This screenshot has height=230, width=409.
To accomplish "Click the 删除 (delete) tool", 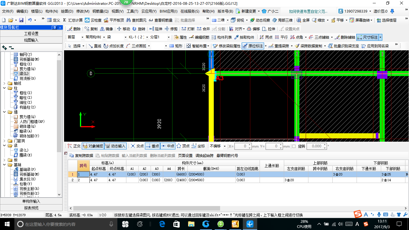I will coord(74,29).
